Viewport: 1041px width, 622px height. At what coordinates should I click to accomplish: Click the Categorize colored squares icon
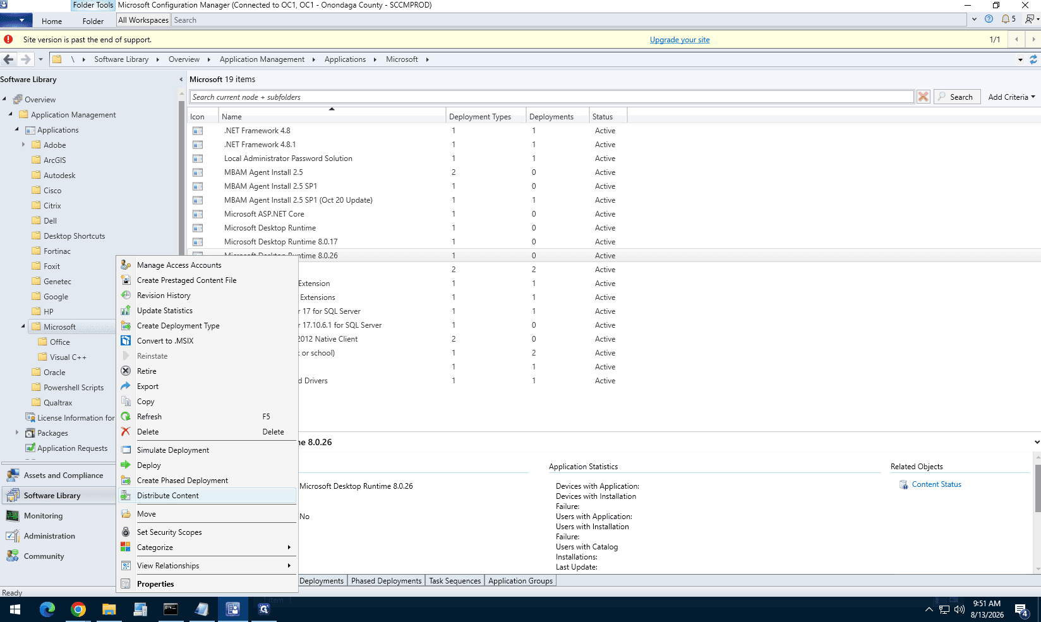126,547
